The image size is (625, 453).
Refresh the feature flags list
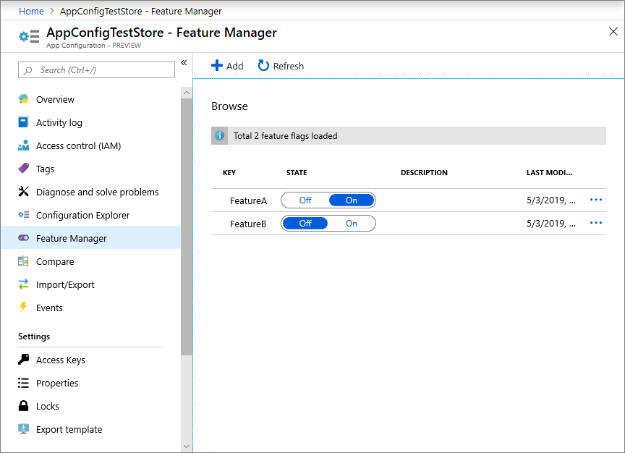[281, 66]
